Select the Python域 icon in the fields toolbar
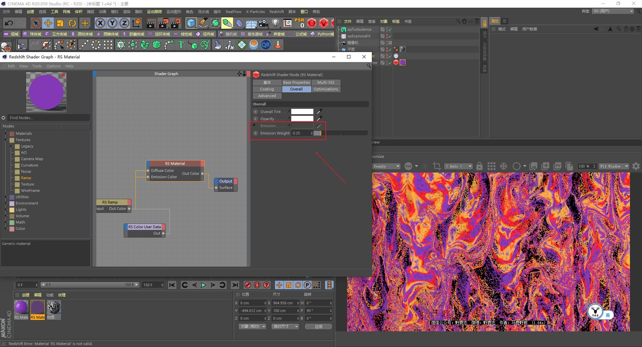The image size is (642, 347). (x=313, y=34)
